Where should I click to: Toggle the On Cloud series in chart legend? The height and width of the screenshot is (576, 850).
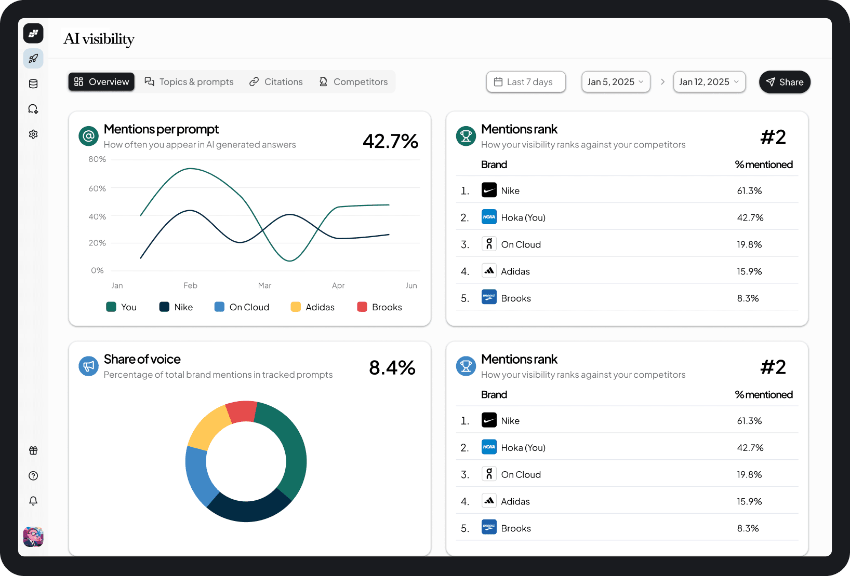click(x=242, y=307)
